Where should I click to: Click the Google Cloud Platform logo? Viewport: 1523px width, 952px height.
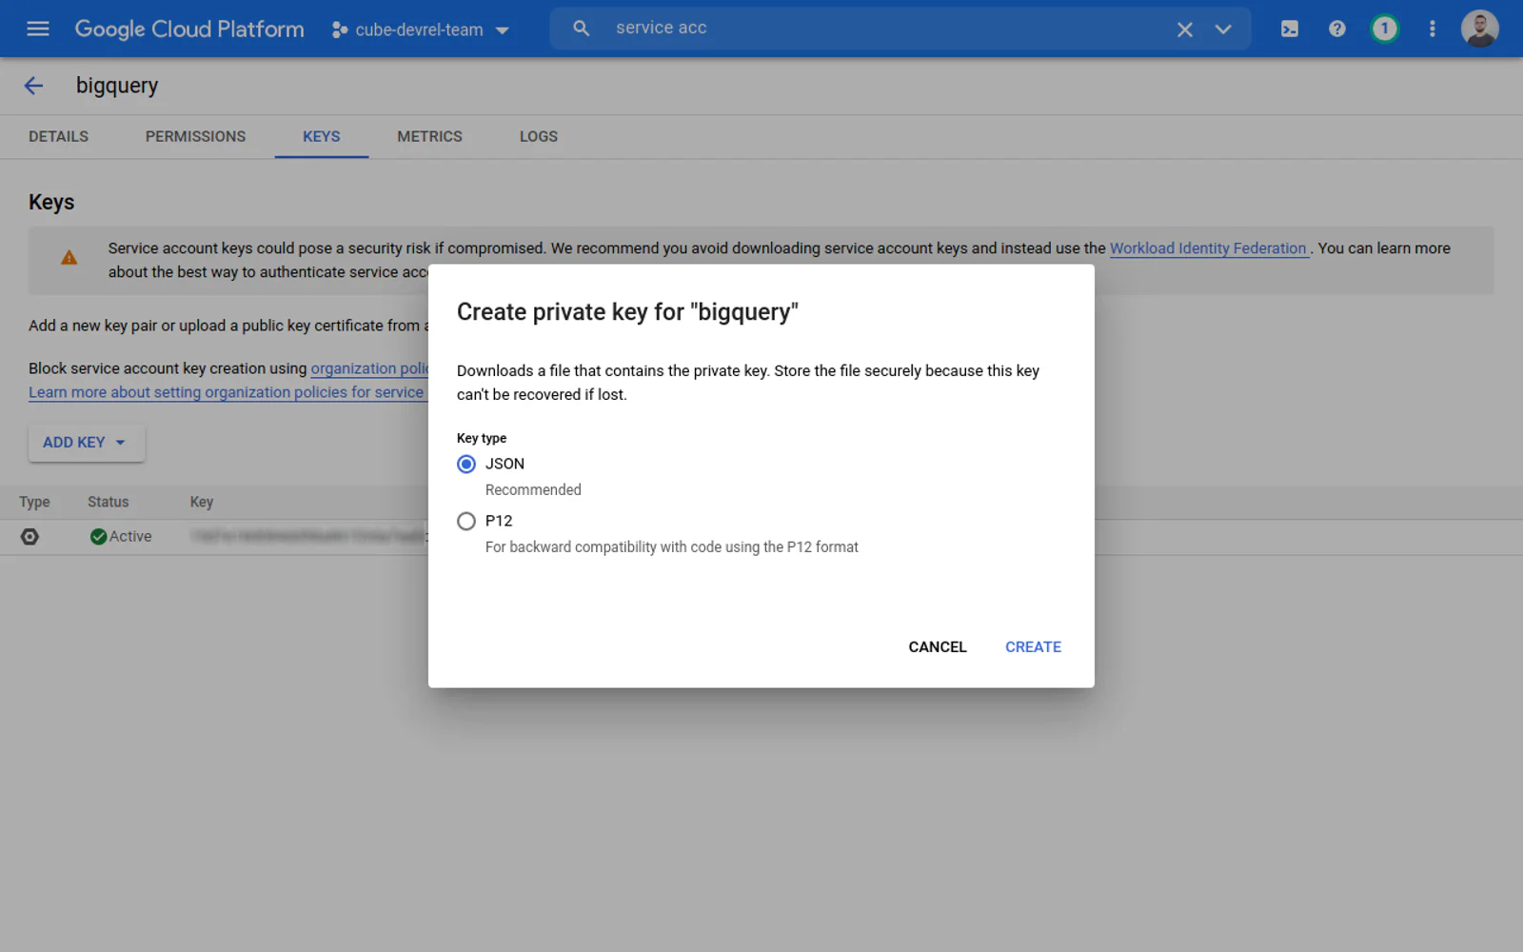coord(189,30)
